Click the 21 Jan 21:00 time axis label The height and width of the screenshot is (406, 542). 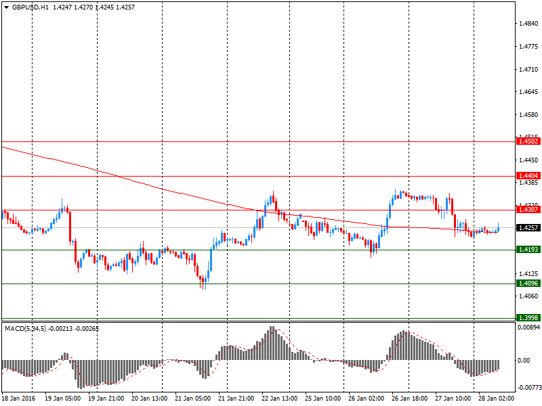coord(236,399)
